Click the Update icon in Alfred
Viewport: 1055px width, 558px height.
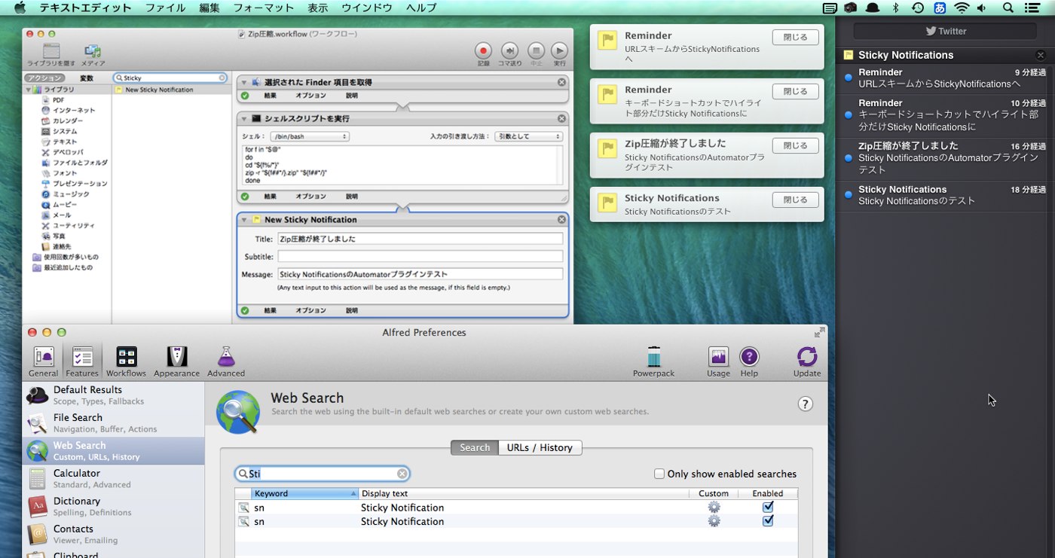[x=807, y=361]
